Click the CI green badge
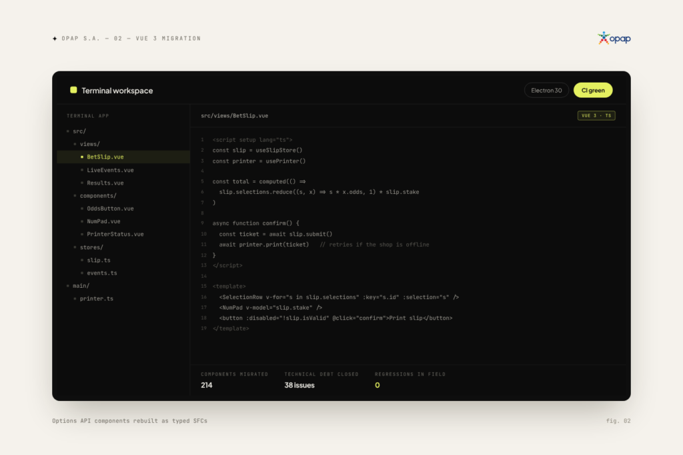Image resolution: width=683 pixels, height=455 pixels. pyautogui.click(x=593, y=91)
